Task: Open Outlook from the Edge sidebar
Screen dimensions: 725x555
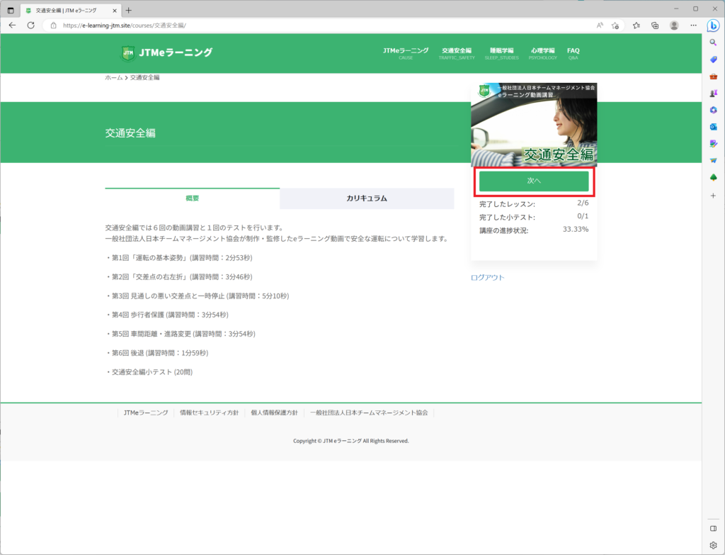Action: click(x=713, y=126)
